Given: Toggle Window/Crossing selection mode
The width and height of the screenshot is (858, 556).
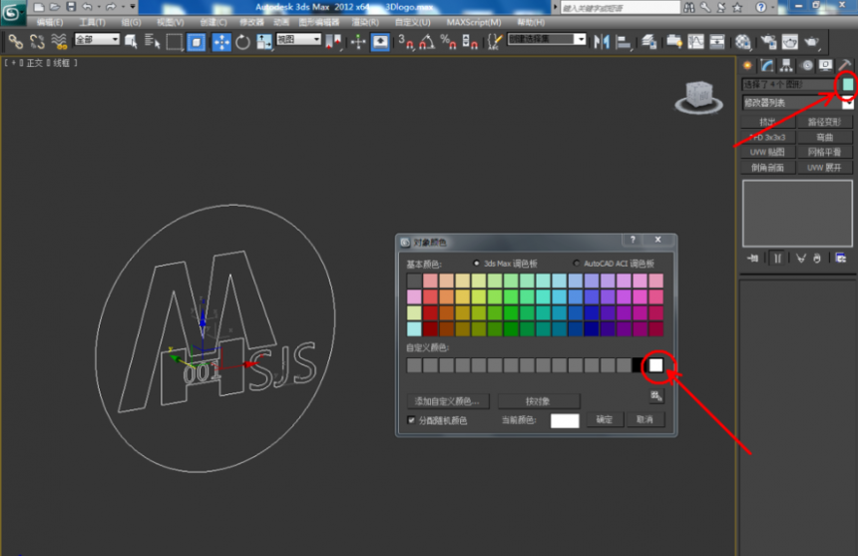Looking at the screenshot, I should (197, 42).
